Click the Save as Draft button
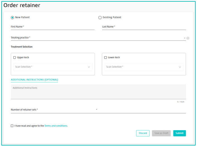This screenshot has width=197, height=146. 161,133
